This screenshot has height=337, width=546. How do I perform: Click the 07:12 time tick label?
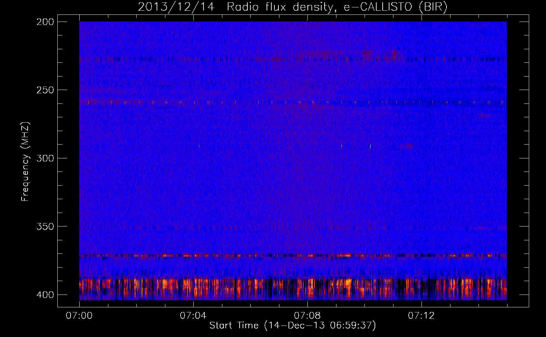tap(421, 316)
